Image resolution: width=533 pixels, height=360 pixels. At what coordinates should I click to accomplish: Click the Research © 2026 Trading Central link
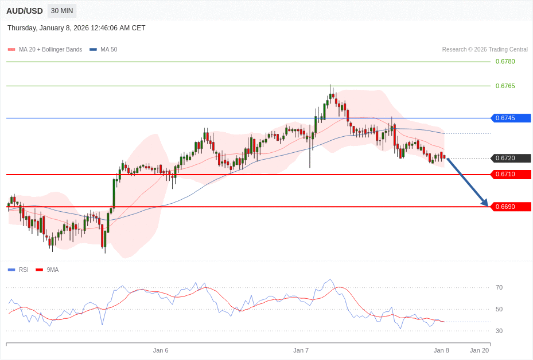pyautogui.click(x=485, y=49)
